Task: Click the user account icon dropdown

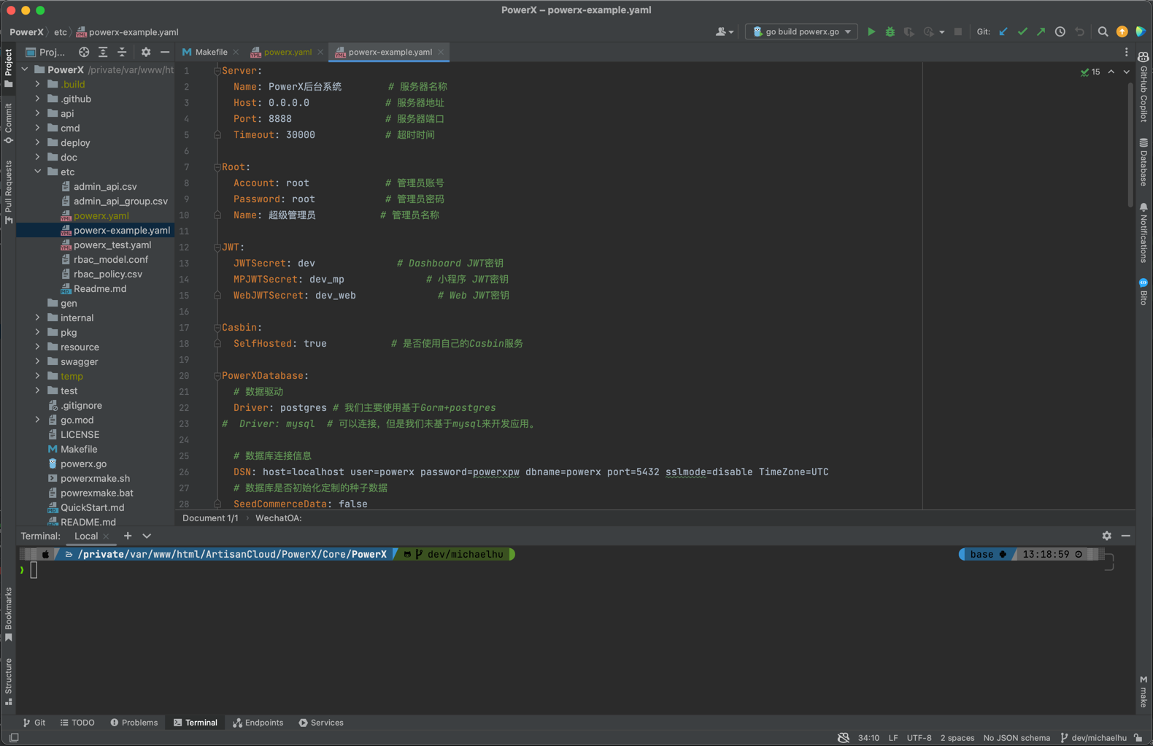Action: (724, 31)
